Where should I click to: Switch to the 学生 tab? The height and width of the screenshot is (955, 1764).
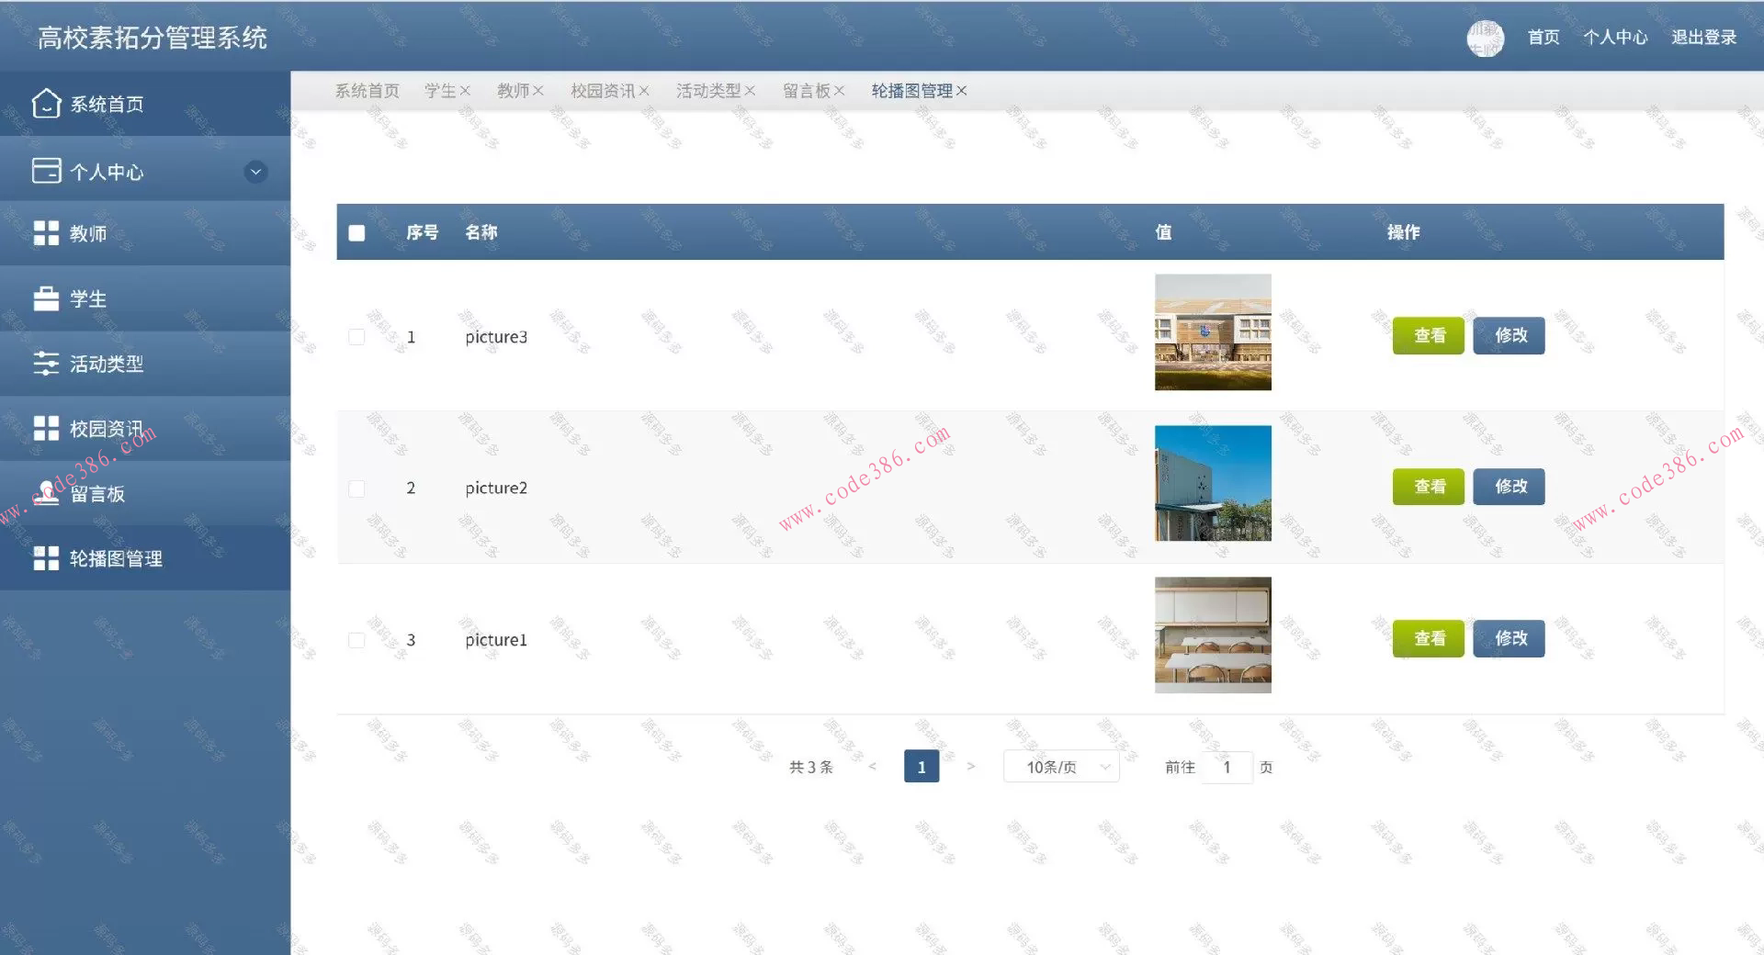(x=440, y=91)
